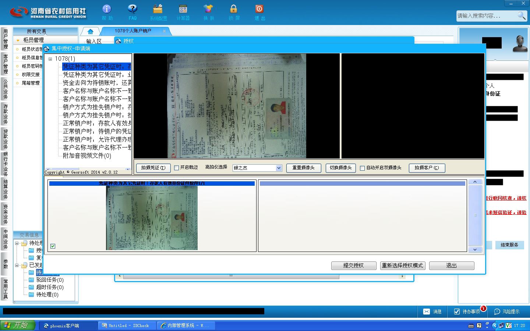The width and height of the screenshot is (530, 331).
Task: Open the FAQ question-mark icon
Action: (x=132, y=9)
